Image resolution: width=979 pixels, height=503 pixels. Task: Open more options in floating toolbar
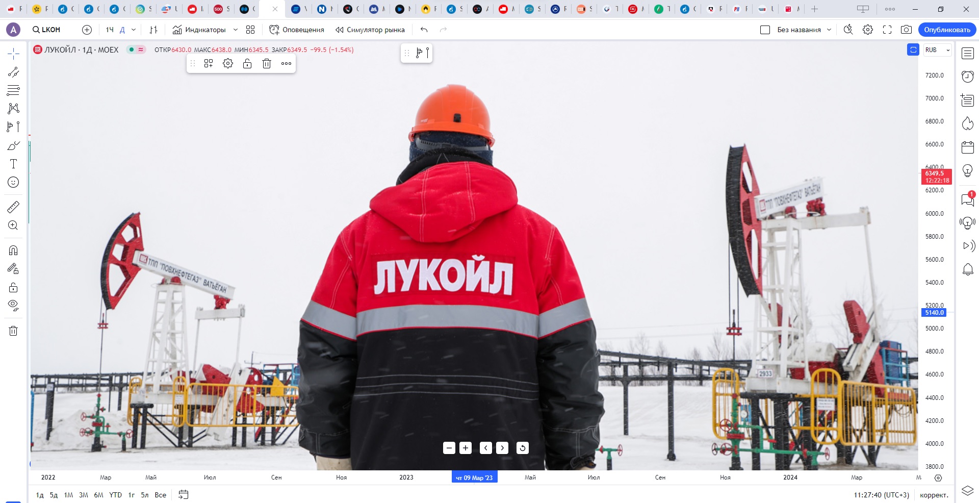[287, 64]
